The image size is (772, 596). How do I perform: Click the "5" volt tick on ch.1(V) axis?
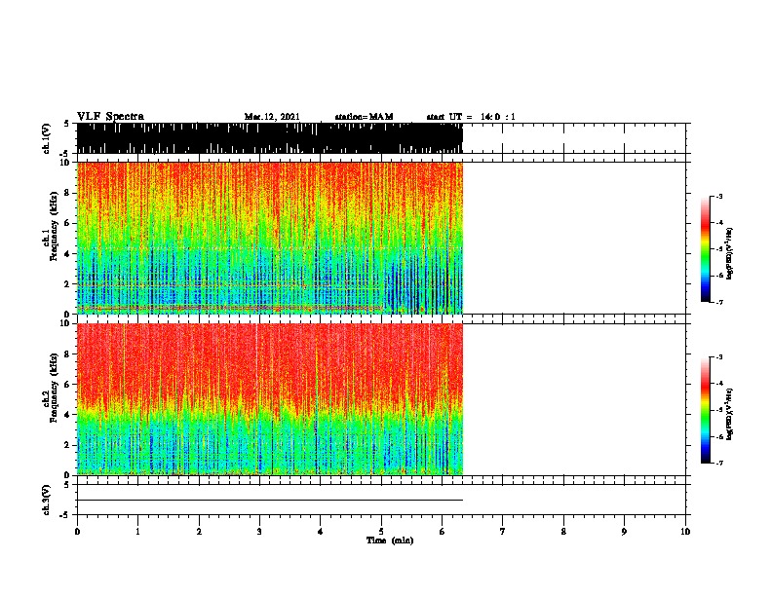coord(67,124)
